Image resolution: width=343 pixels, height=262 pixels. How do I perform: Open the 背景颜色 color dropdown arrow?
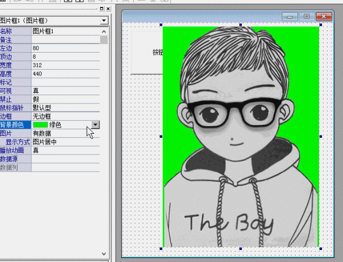click(95, 124)
